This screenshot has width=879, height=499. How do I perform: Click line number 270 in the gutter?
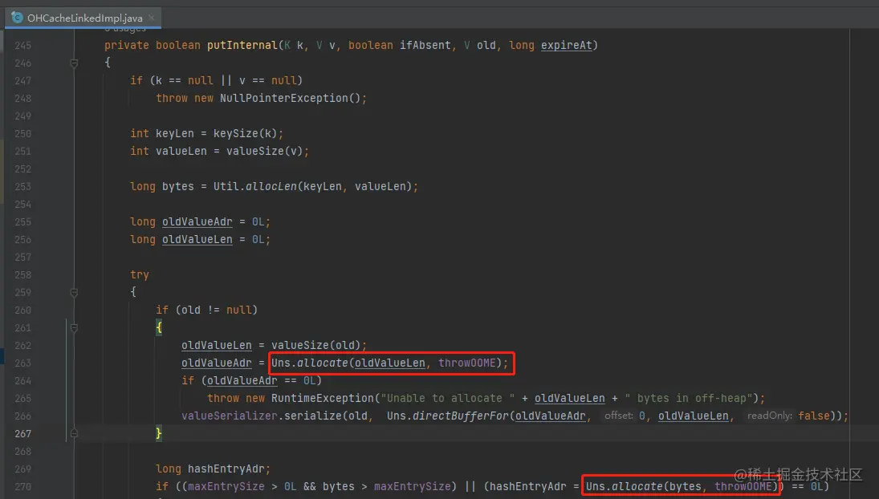point(23,486)
